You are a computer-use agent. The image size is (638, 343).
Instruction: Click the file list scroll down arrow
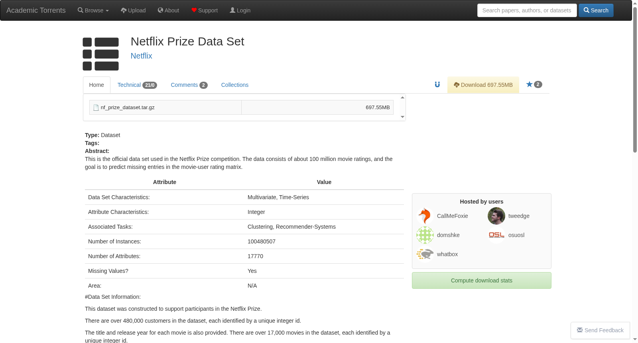pyautogui.click(x=402, y=117)
